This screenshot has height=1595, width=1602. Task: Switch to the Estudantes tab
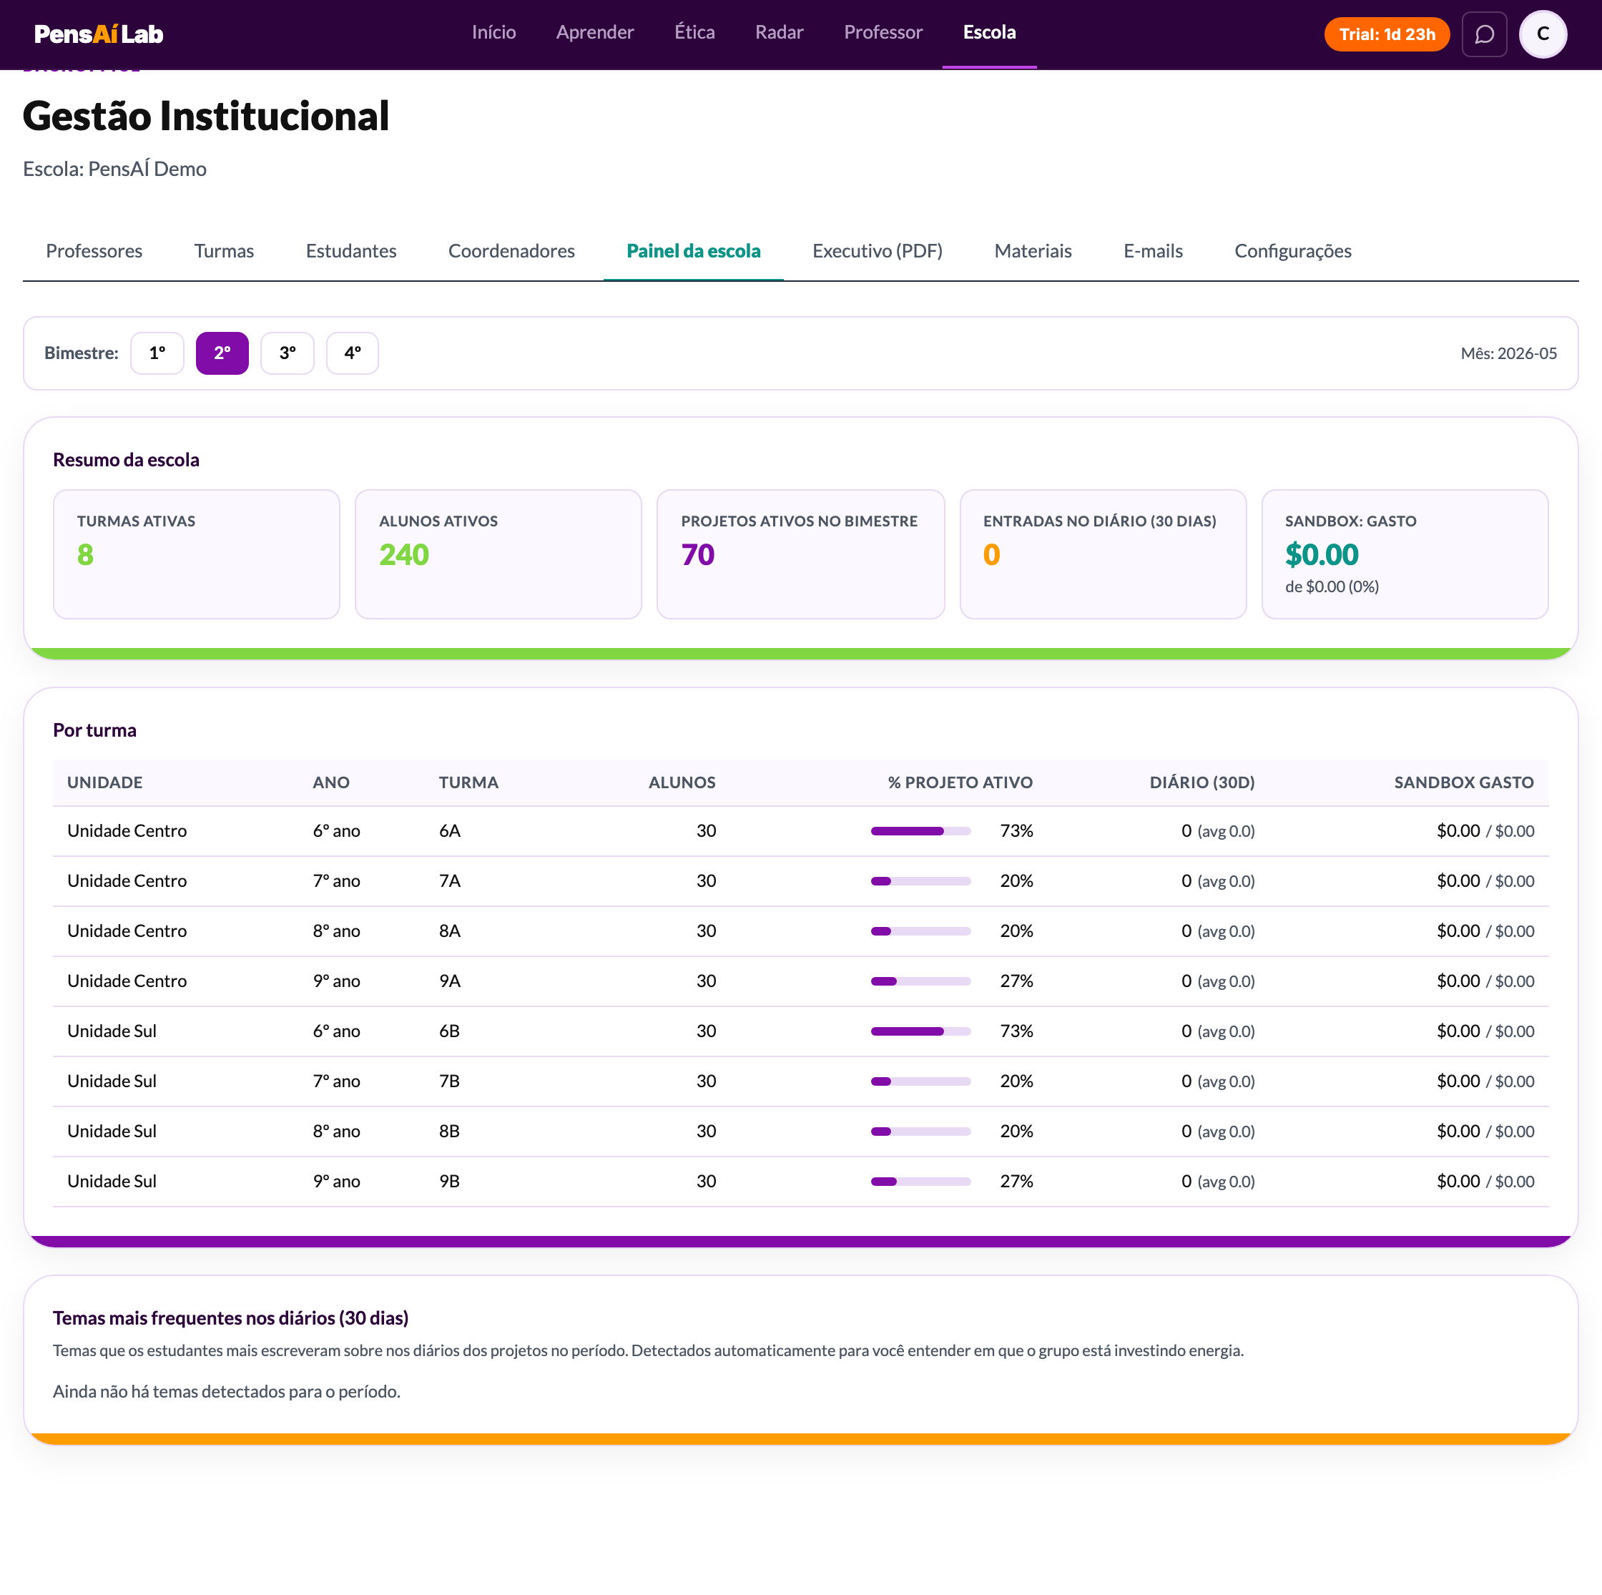(350, 250)
